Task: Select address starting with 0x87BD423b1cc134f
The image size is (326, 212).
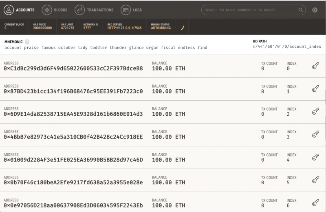Action: coord(73,91)
